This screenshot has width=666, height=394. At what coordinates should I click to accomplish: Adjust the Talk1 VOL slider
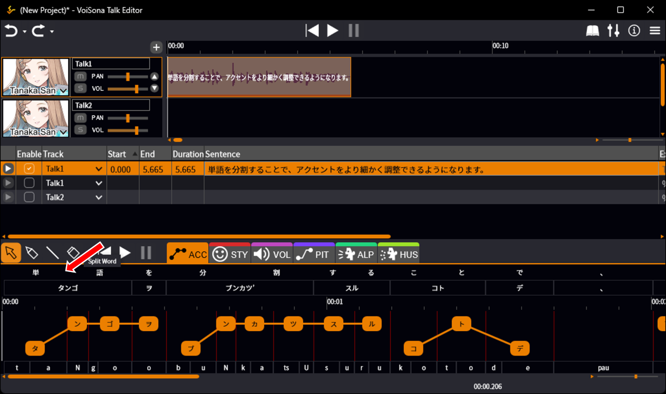(x=136, y=89)
